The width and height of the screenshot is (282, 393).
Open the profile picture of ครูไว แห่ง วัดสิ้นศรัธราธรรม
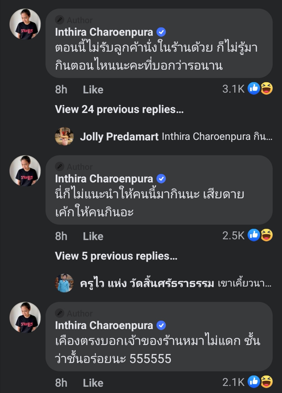click(x=64, y=283)
